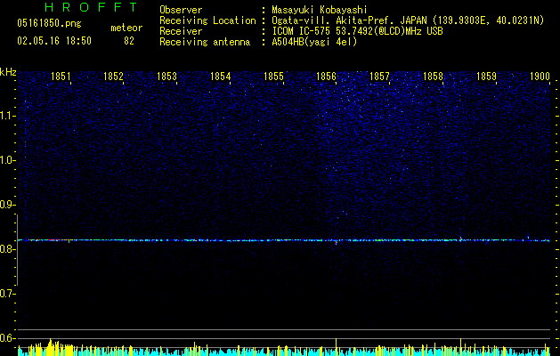This screenshot has height=356, width=560.
Task: Click the date stamp 02.05.16 18:50
Action: (x=54, y=41)
